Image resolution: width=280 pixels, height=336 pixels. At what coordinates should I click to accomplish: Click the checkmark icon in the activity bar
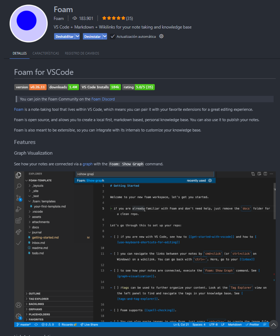tap(19, 243)
